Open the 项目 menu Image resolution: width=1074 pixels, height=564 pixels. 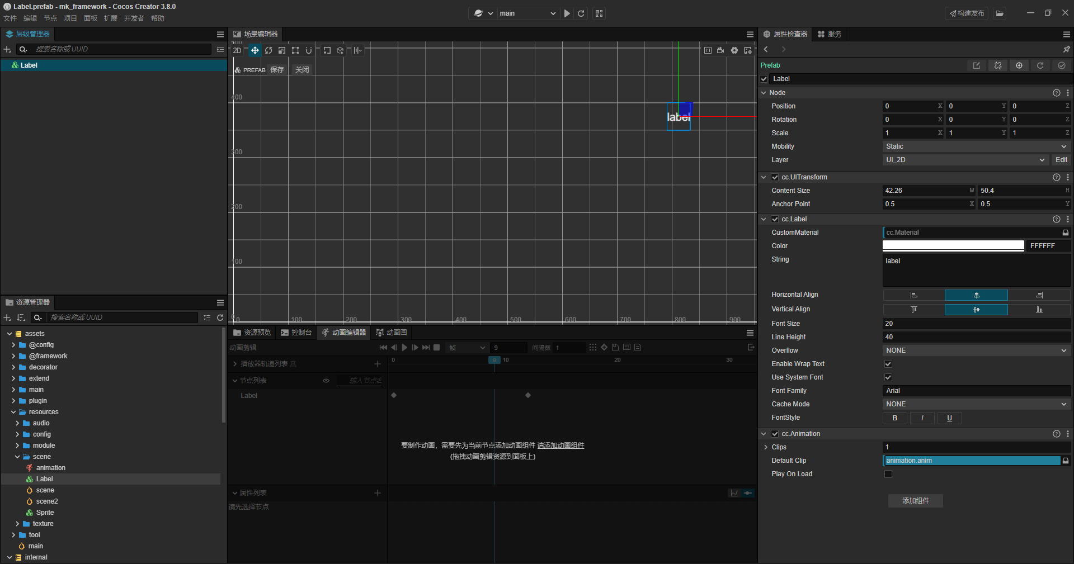(x=70, y=18)
